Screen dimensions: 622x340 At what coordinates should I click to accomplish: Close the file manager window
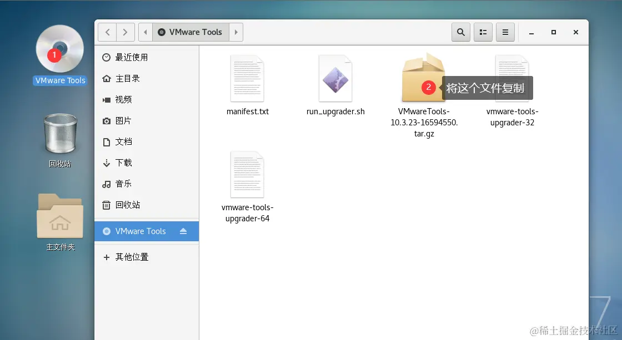click(x=575, y=32)
